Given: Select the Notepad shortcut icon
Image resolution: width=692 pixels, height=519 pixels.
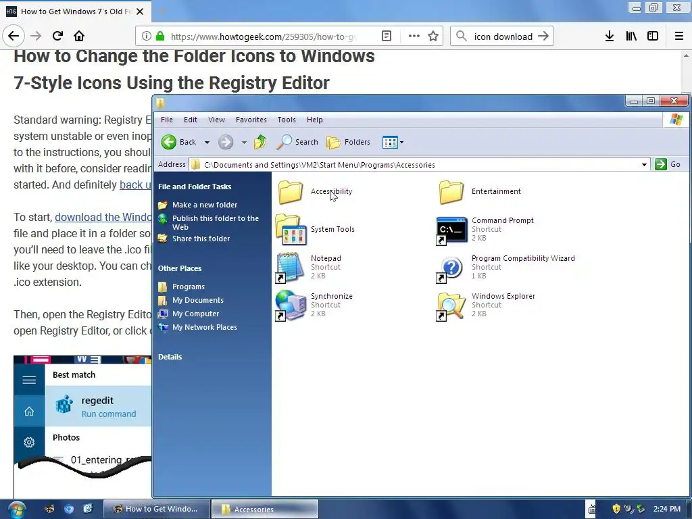Looking at the screenshot, I should [x=289, y=268].
